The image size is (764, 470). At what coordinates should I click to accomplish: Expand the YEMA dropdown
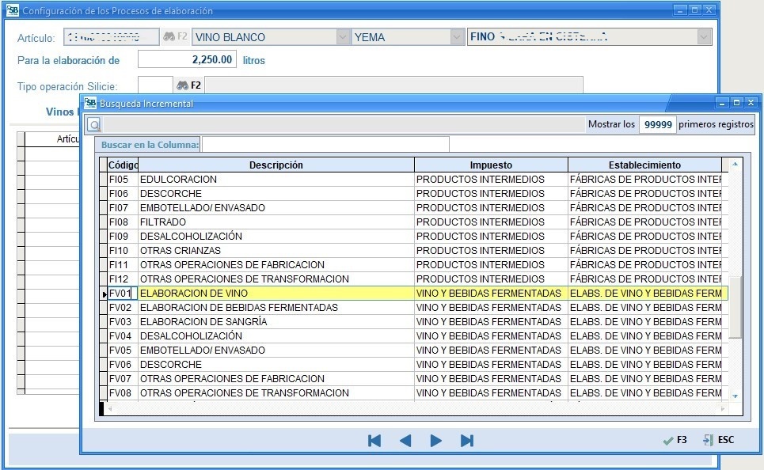457,37
